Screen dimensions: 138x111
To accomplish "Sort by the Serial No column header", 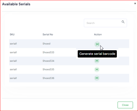I will coord(48,34).
